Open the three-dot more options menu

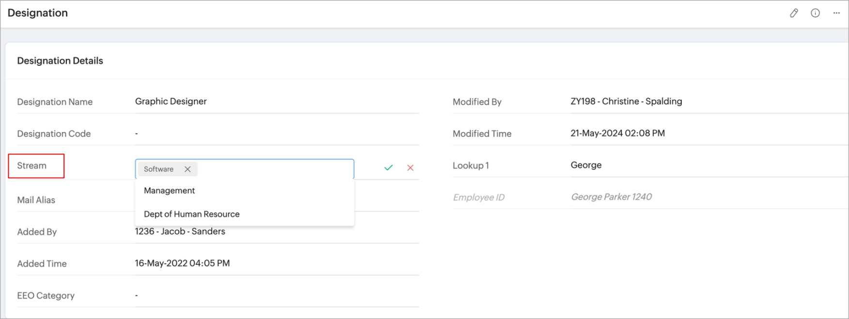pos(836,13)
